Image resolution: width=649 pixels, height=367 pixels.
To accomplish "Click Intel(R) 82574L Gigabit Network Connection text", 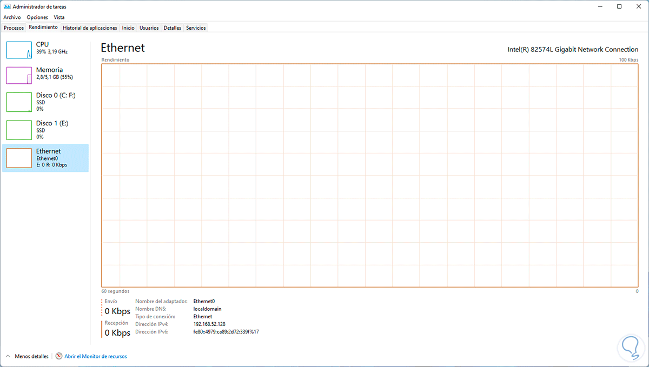I will pos(573,49).
